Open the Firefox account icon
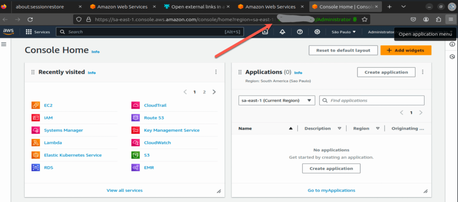458x202 pixels. tap(426, 20)
